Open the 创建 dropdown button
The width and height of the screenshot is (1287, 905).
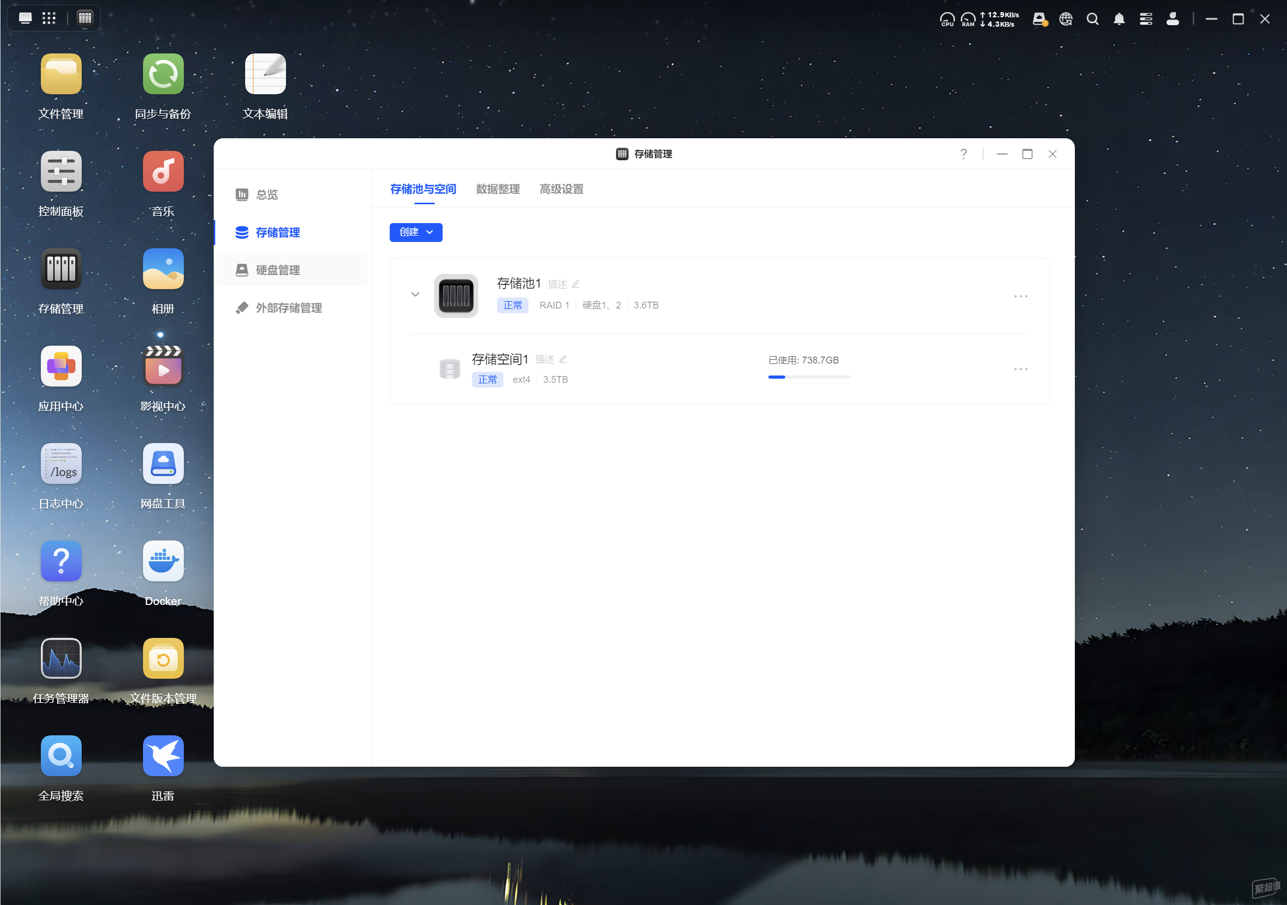(416, 232)
